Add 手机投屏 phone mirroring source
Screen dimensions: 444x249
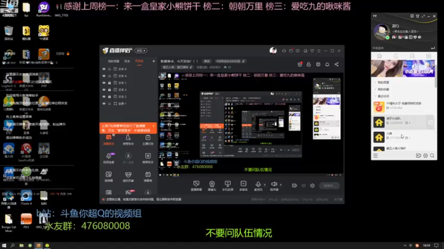click(228, 186)
